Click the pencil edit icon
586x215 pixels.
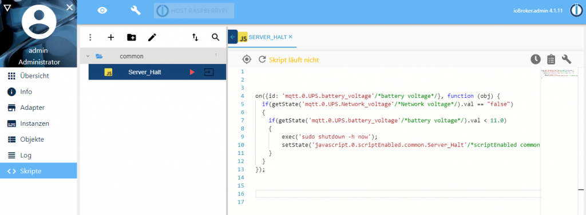tap(152, 37)
